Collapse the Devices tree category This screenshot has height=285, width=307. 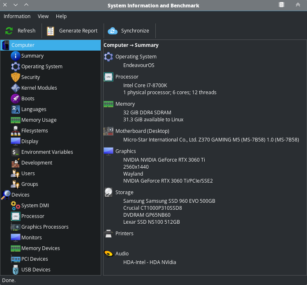click(6, 195)
